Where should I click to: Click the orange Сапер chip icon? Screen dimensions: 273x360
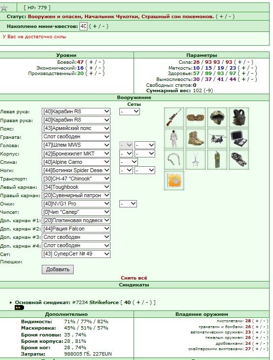pyautogui.click(x=174, y=180)
